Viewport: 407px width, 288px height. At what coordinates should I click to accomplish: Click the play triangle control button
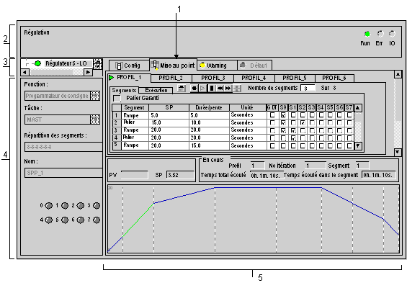pyautogui.click(x=202, y=89)
